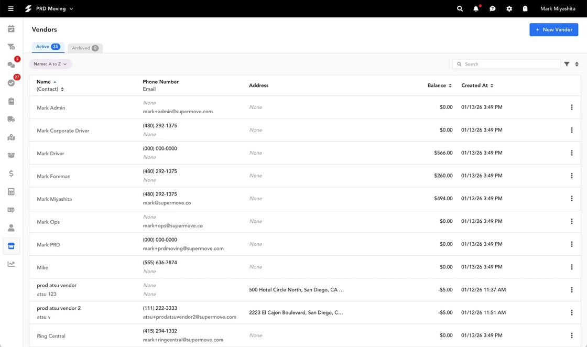Click address 500 Hotel Circle North
Image resolution: width=587 pixels, height=347 pixels.
(x=296, y=290)
